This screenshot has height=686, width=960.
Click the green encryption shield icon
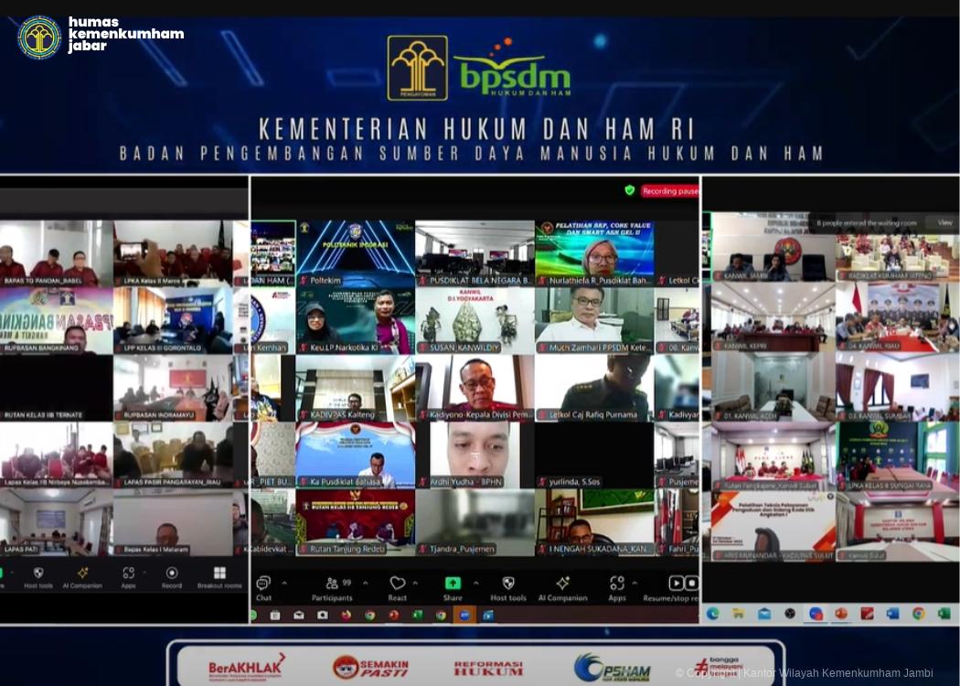[629, 190]
